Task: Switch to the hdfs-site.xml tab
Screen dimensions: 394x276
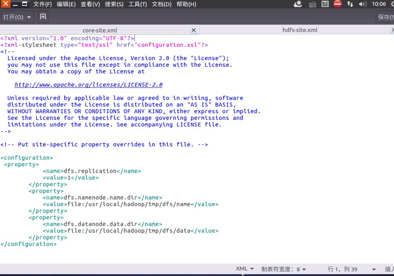Action: [x=300, y=30]
